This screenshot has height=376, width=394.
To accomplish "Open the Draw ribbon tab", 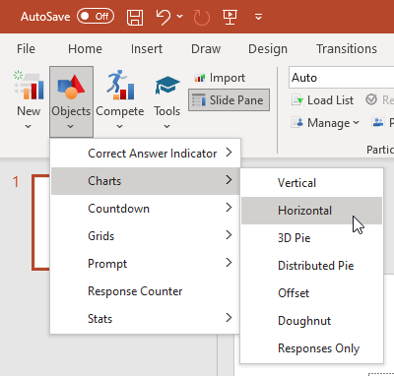I will [206, 49].
